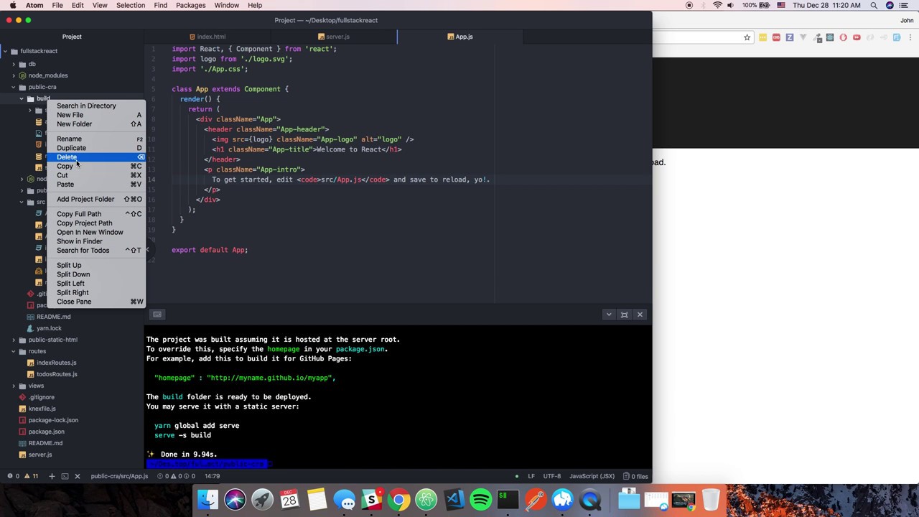This screenshot has height=517, width=919.
Task: Click cursor position 14:79 in status bar
Action: click(x=213, y=476)
